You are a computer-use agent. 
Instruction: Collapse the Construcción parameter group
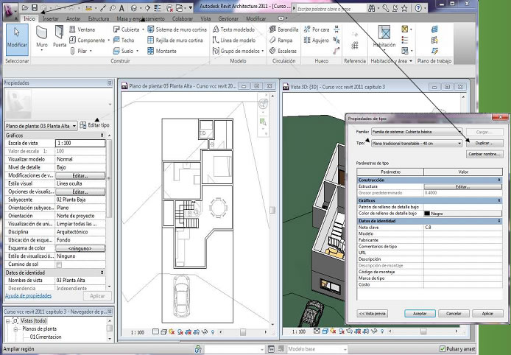500,180
